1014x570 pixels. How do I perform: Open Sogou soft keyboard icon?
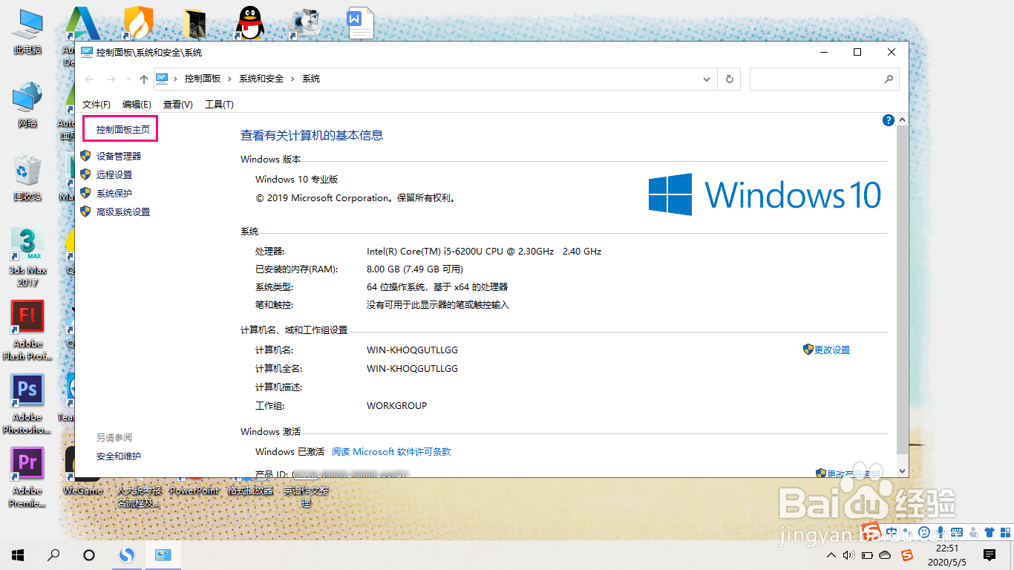pos(957,532)
